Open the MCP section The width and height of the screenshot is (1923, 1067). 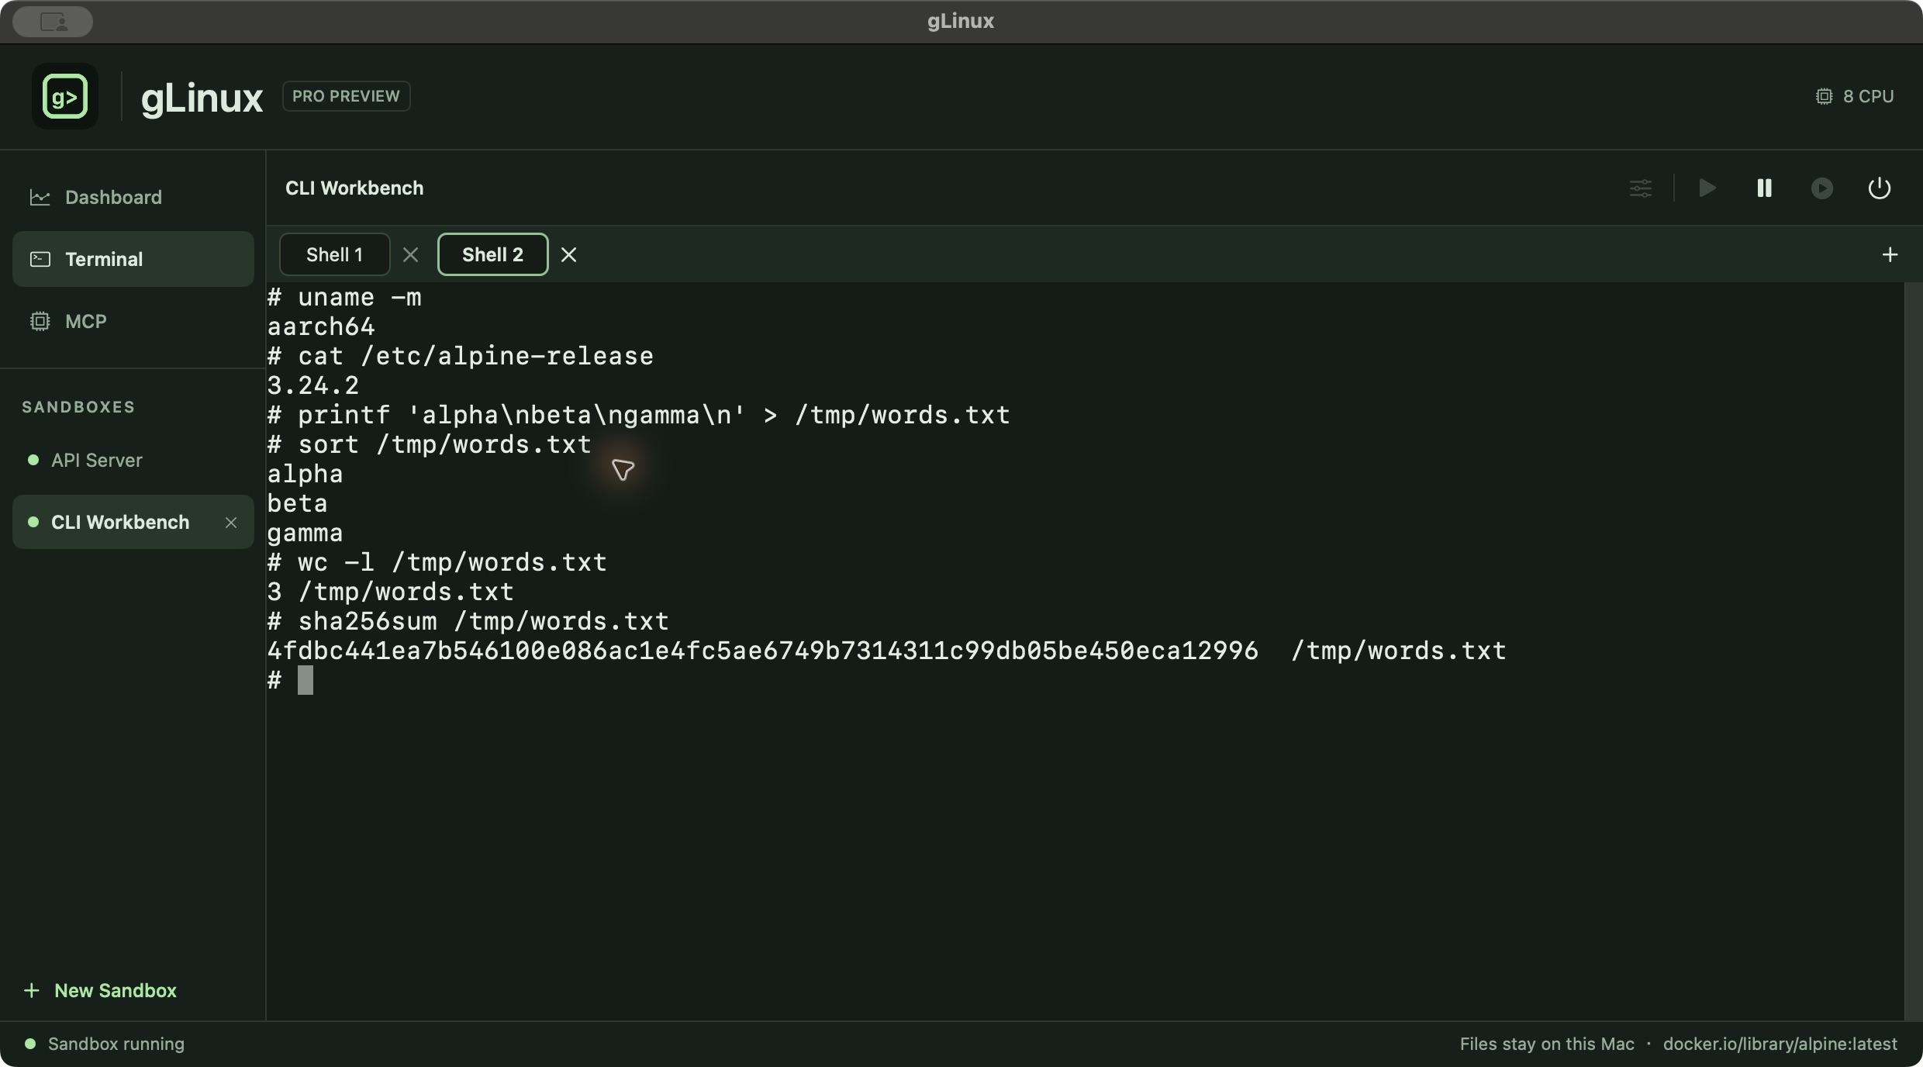133,321
